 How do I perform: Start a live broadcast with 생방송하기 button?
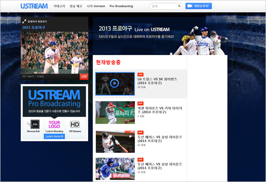coord(199,6)
